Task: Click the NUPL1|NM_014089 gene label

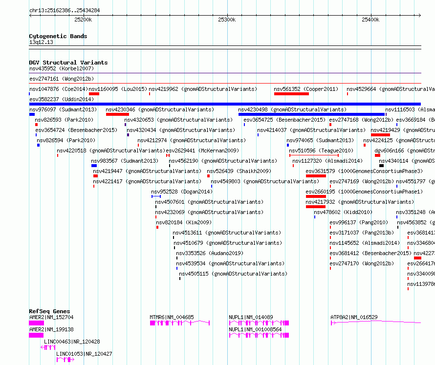Action: [251, 317]
